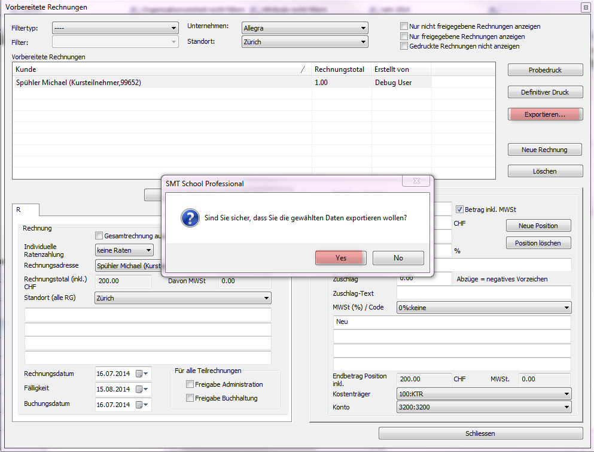
Task: Click the question mark dialog icon
Action: pyautogui.click(x=190, y=219)
